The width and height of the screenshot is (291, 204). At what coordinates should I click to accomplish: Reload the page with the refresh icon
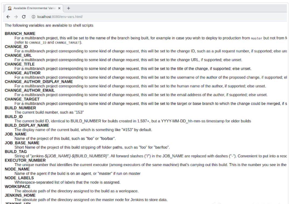click(x=24, y=17)
